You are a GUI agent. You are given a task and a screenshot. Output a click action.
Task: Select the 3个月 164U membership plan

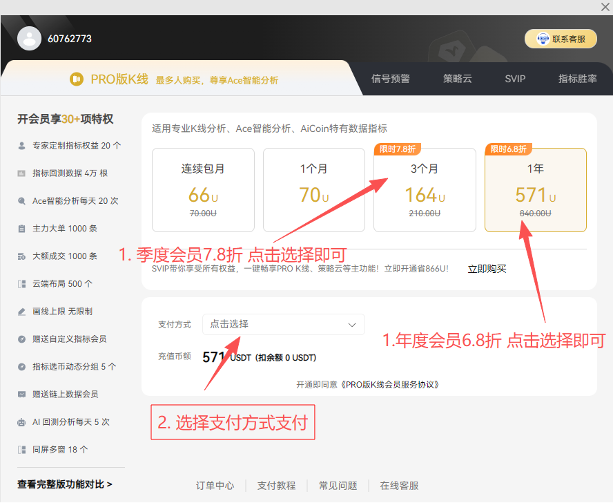click(425, 189)
